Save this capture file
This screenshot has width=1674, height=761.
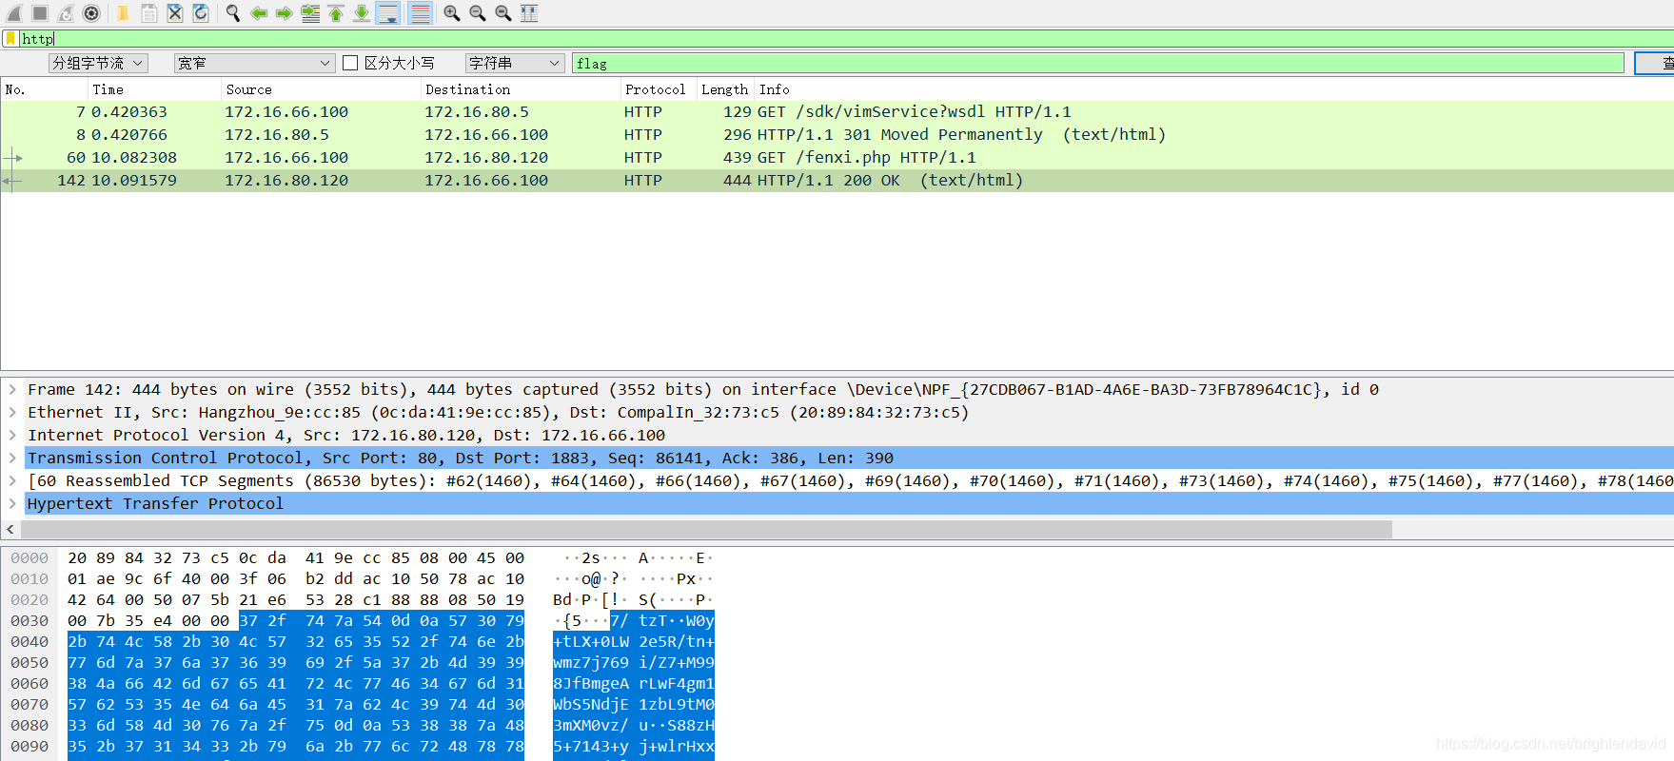tap(149, 12)
